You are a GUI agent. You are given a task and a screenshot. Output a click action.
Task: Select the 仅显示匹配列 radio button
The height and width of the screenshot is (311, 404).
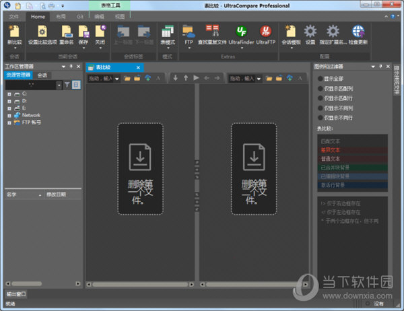(321, 89)
